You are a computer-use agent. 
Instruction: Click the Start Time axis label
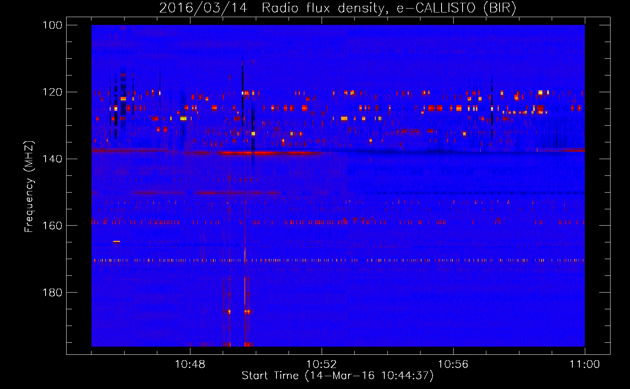point(338,375)
